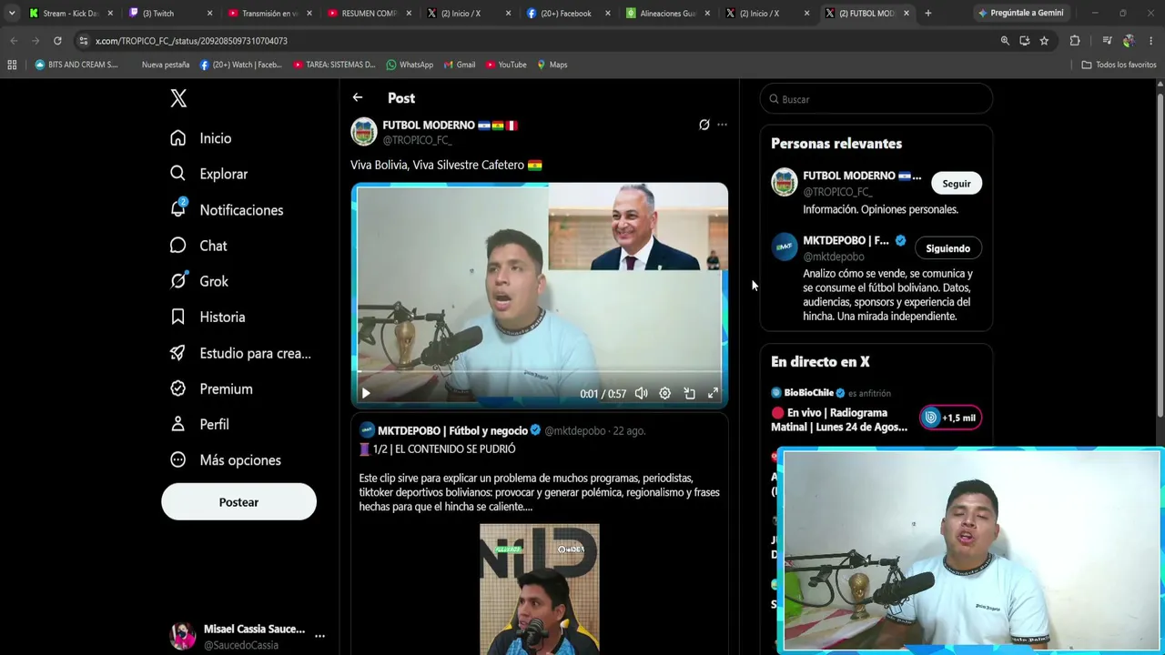Bookmark this page with the star
The width and height of the screenshot is (1165, 655).
(1044, 41)
